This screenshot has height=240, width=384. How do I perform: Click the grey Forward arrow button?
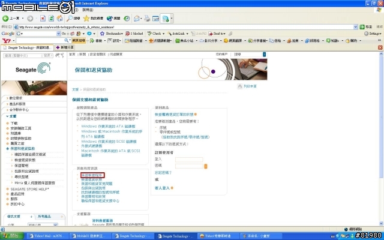coord(30,19)
